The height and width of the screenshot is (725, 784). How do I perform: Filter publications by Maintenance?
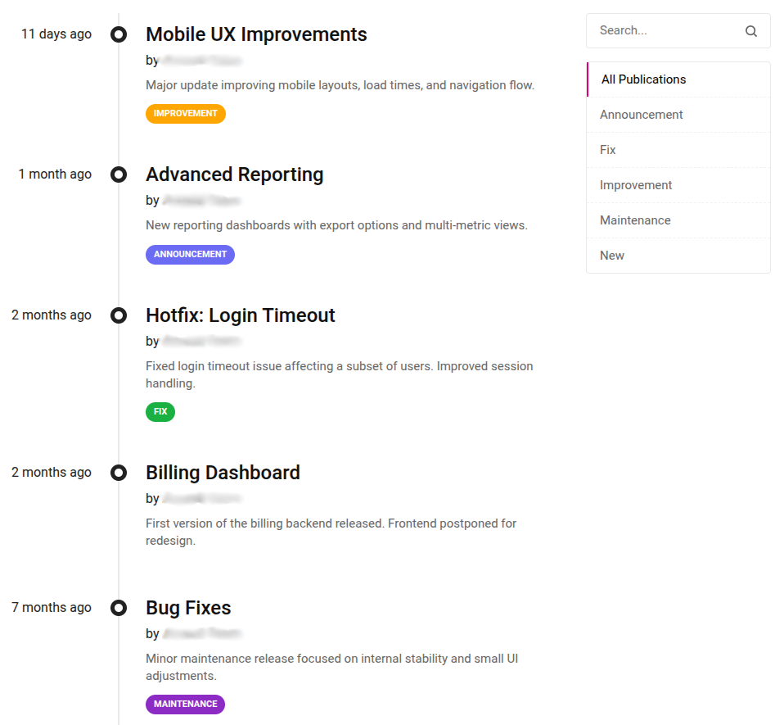click(x=635, y=220)
